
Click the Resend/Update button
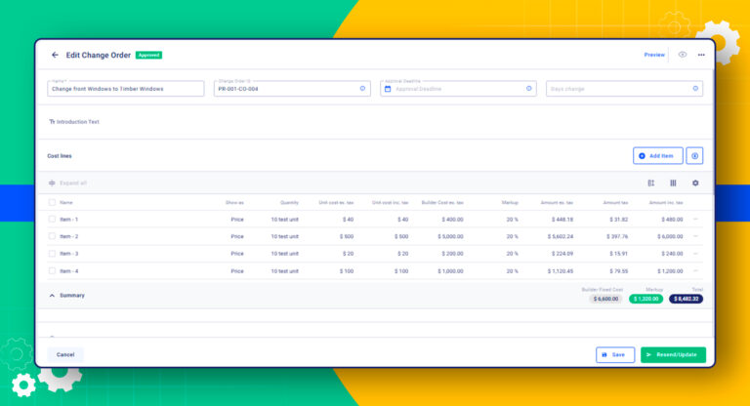pyautogui.click(x=673, y=355)
